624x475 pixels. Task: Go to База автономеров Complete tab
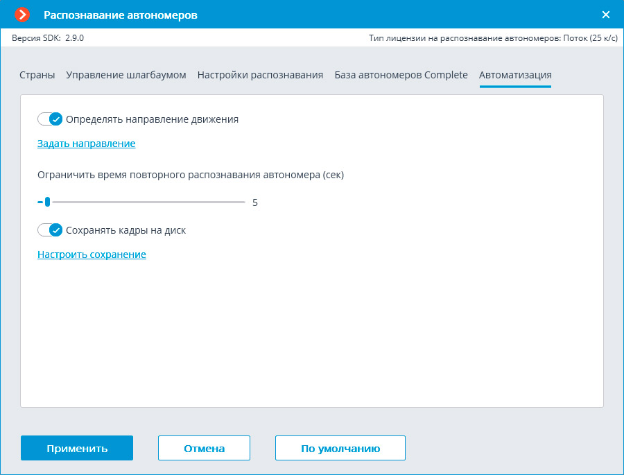401,75
